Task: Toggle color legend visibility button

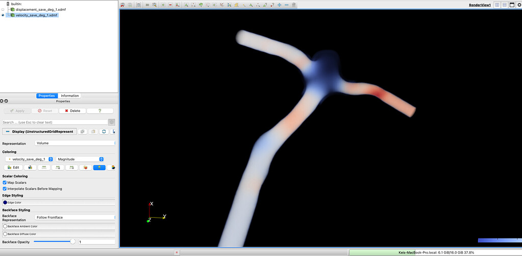Action: click(x=100, y=167)
